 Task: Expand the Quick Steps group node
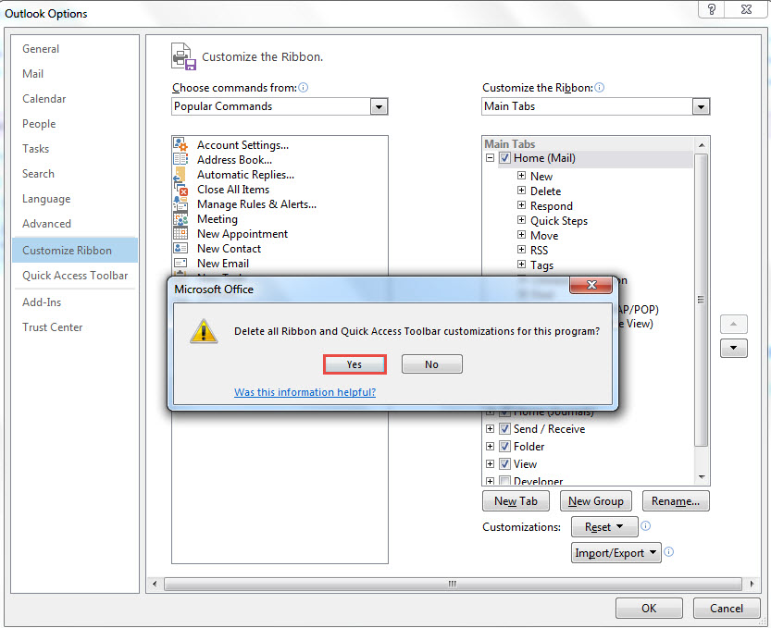(x=521, y=219)
